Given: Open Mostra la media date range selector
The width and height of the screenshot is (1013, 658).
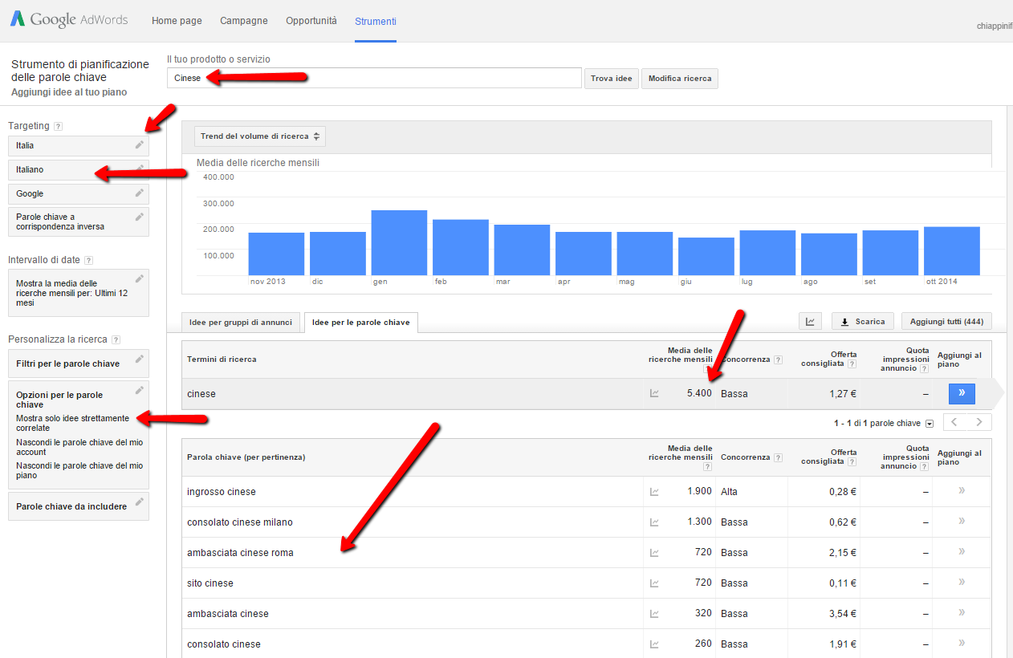Looking at the screenshot, I should [78, 293].
